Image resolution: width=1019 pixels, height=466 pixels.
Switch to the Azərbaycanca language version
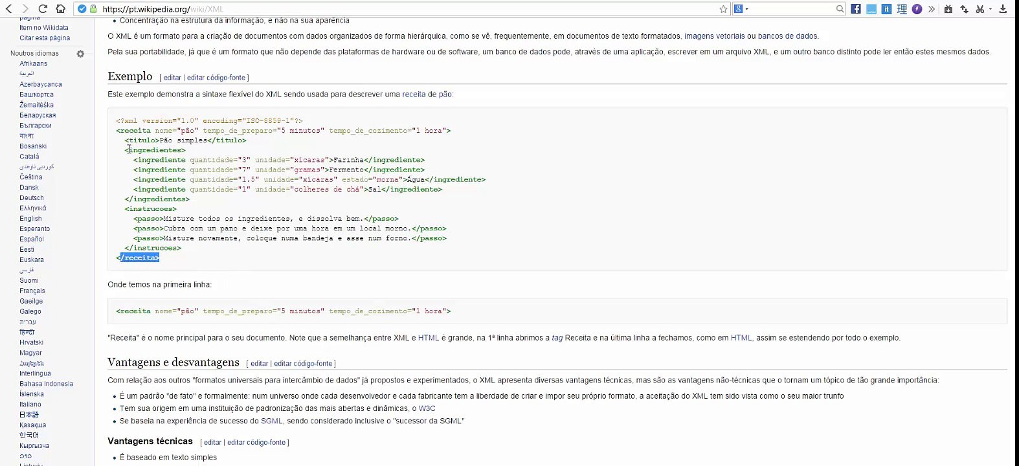coord(41,84)
